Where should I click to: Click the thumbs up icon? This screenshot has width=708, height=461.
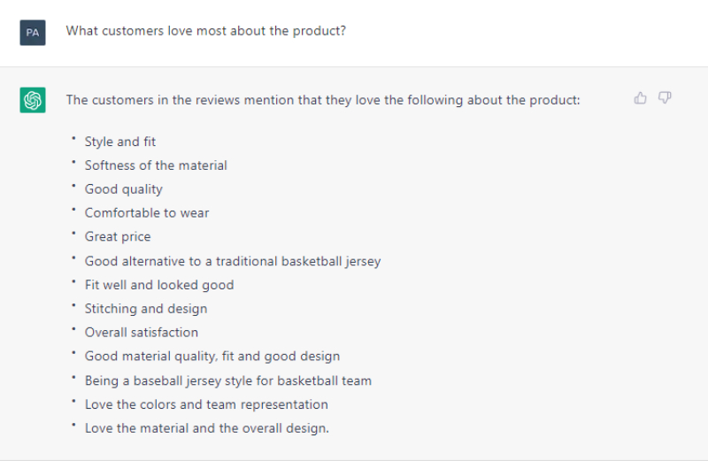[640, 98]
